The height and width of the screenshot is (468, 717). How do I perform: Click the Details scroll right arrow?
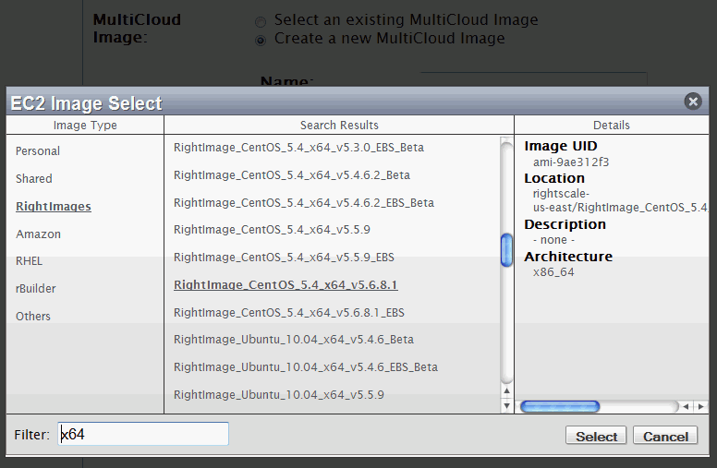click(x=700, y=406)
